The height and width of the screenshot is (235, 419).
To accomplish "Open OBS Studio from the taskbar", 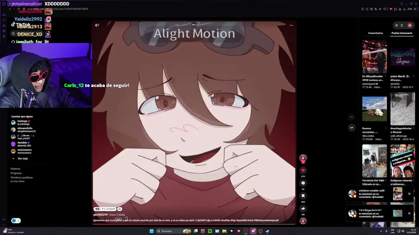I will [x=260, y=231].
